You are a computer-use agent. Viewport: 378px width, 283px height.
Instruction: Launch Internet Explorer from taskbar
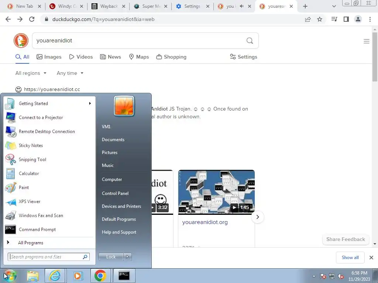[55, 276]
